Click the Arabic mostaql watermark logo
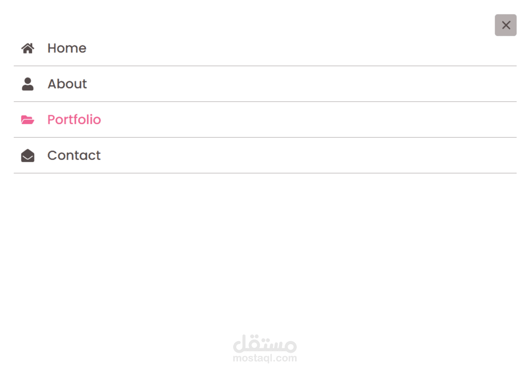Viewport: 530px width, 371px height. pyautogui.click(x=265, y=344)
